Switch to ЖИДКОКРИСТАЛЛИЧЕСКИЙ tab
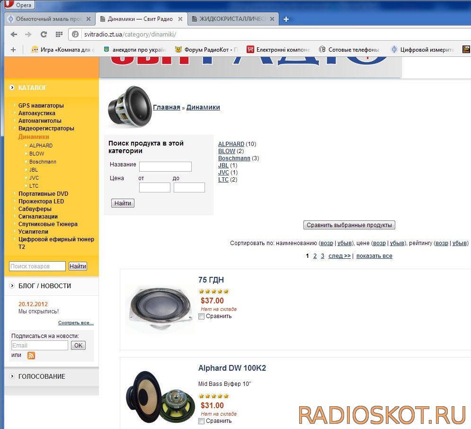 tap(233, 19)
